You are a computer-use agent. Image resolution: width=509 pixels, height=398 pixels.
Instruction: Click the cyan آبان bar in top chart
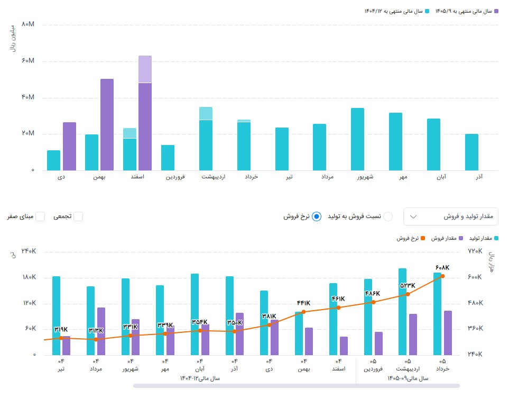click(x=433, y=144)
